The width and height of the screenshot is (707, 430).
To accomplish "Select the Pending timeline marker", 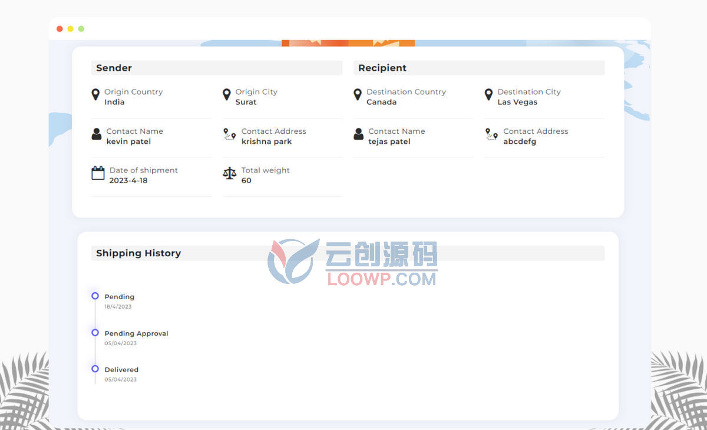I will [95, 296].
